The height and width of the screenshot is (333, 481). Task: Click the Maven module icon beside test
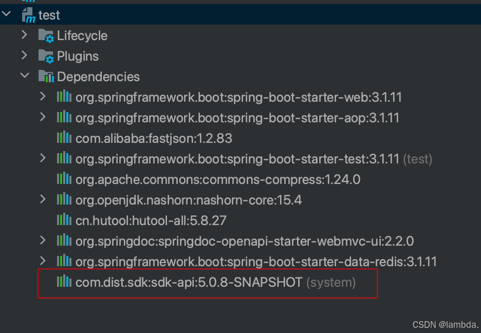pyautogui.click(x=29, y=15)
